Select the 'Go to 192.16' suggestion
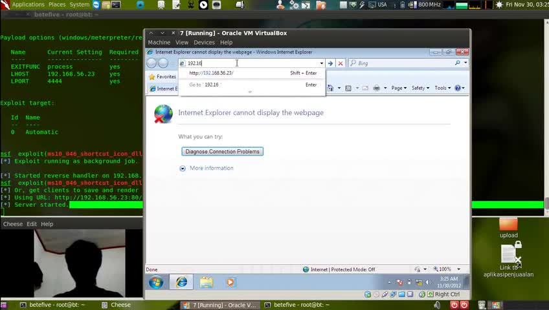Viewport: 549px width, 310px height. pos(252,85)
